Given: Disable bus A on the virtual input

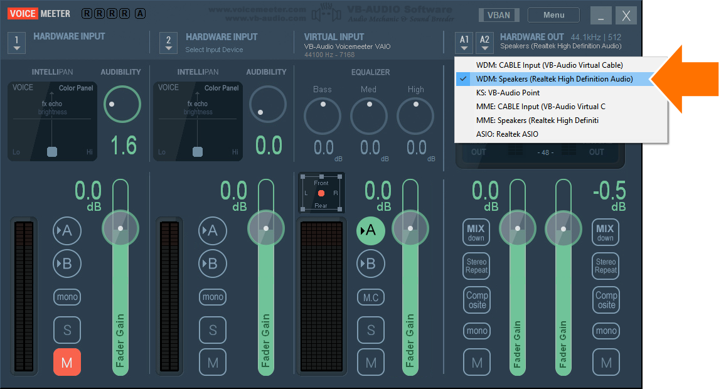Looking at the screenshot, I should (370, 230).
